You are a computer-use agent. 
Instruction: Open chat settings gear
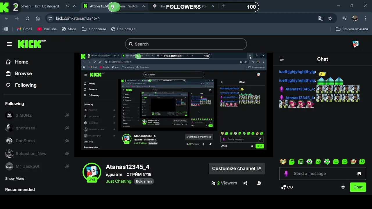click(x=343, y=187)
